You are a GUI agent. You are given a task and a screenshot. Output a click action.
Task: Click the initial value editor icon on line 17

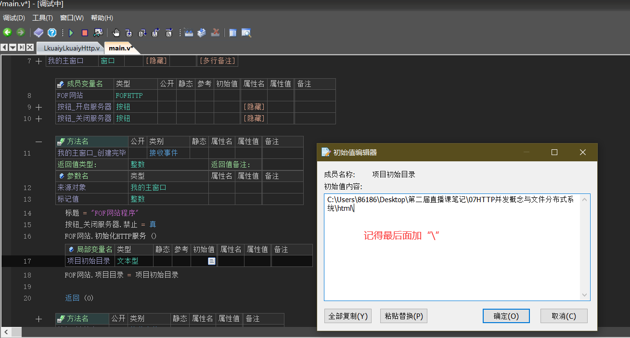[x=211, y=261]
